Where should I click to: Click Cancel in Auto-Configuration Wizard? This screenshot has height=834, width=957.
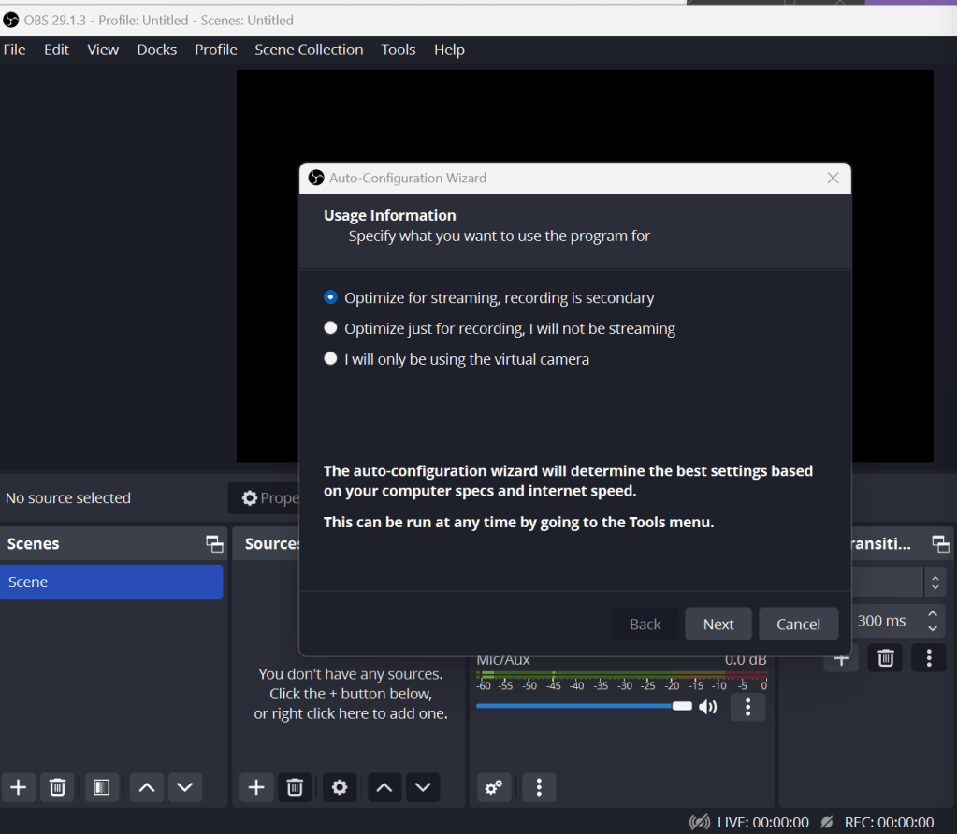pos(798,624)
